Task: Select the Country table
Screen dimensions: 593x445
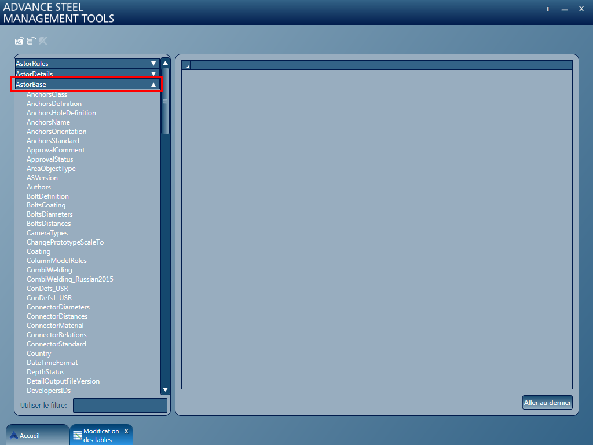Action: pyautogui.click(x=39, y=353)
